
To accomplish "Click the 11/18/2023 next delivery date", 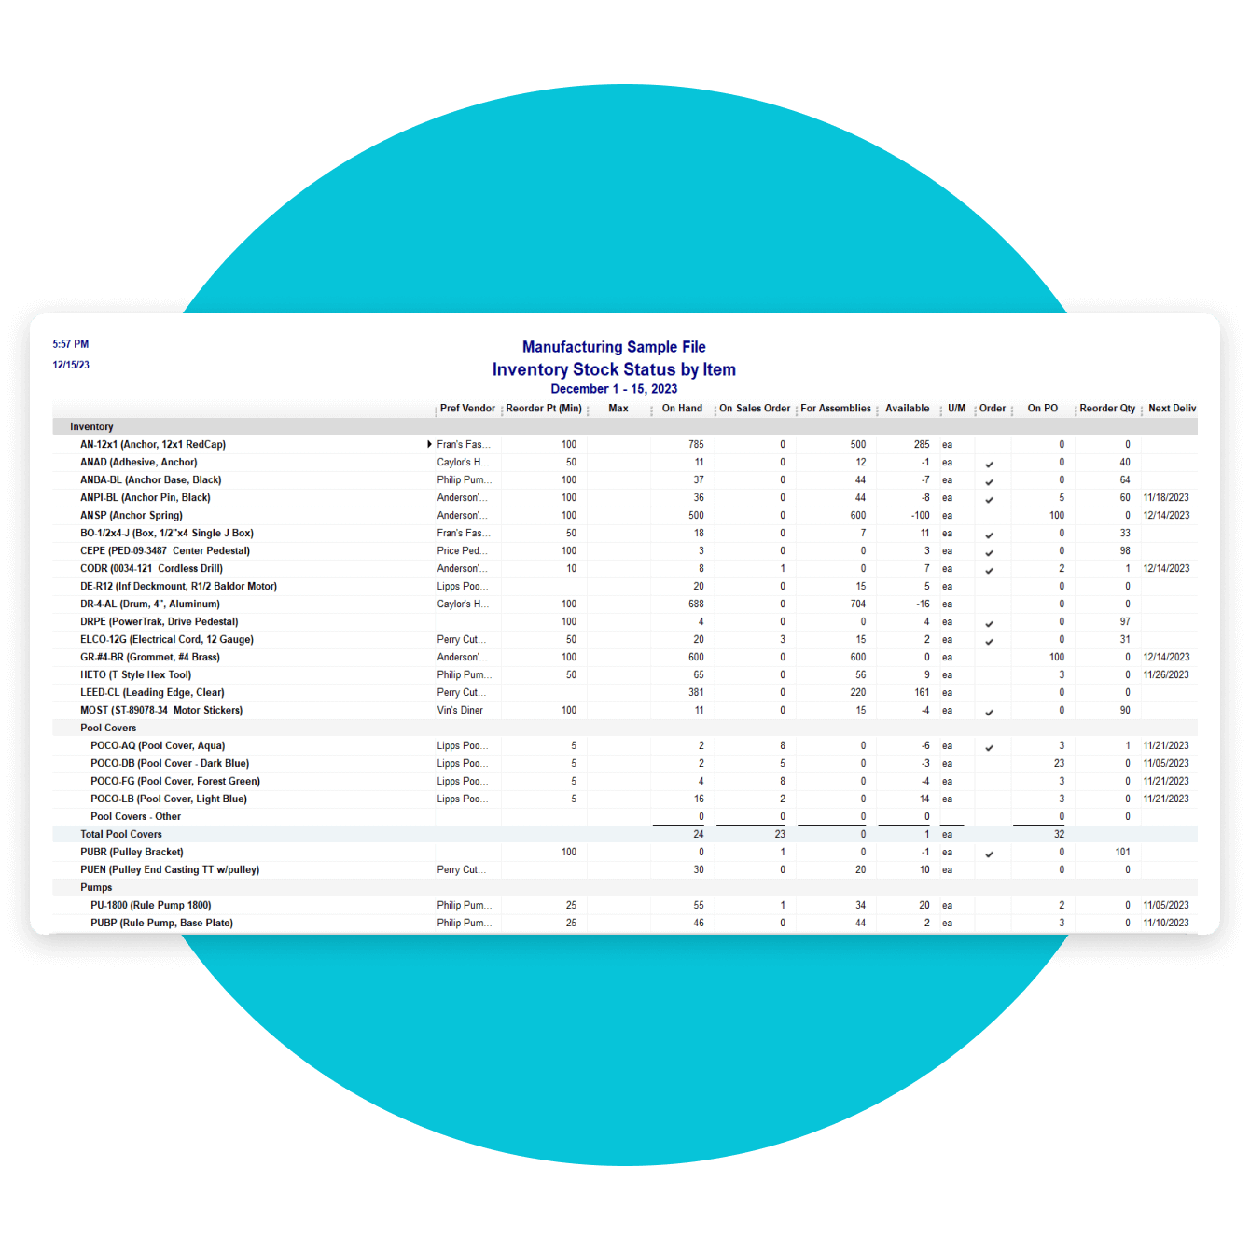I will coord(1166,497).
